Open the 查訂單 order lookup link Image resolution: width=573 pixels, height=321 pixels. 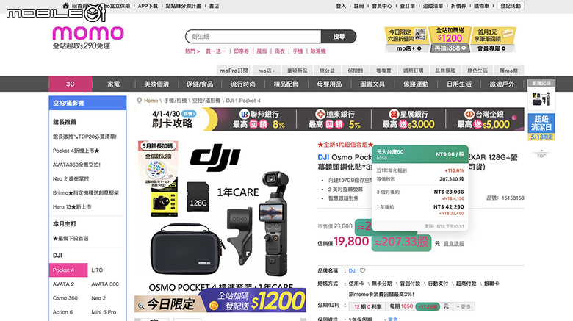(x=408, y=6)
